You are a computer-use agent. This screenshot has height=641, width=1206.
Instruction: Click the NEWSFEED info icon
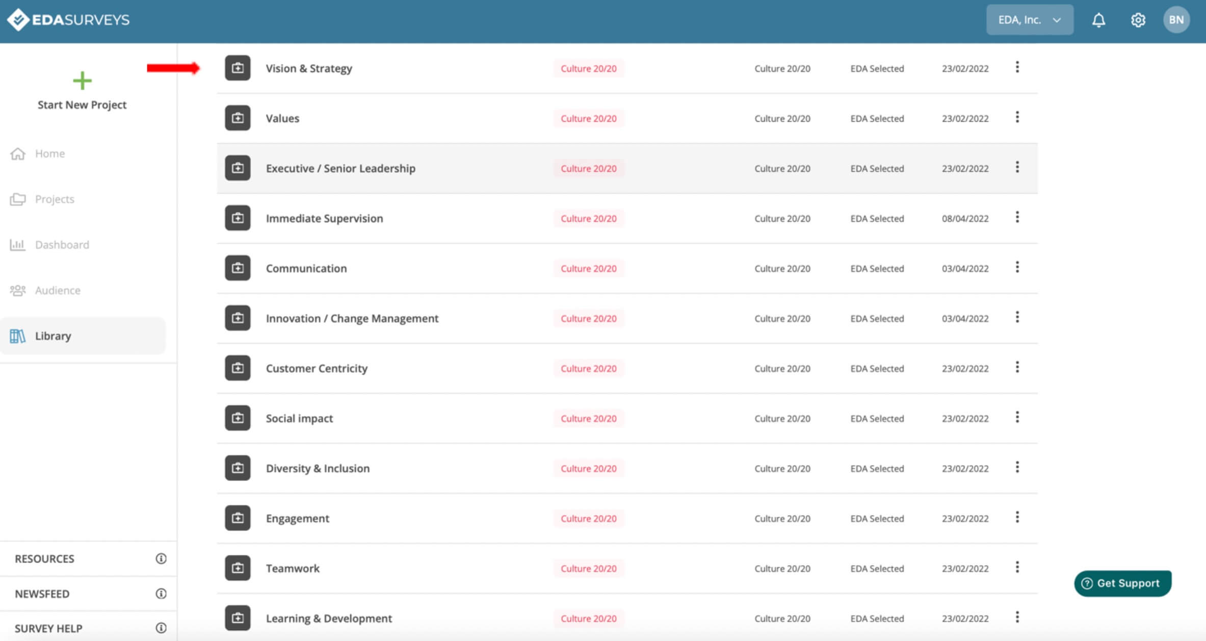[161, 594]
